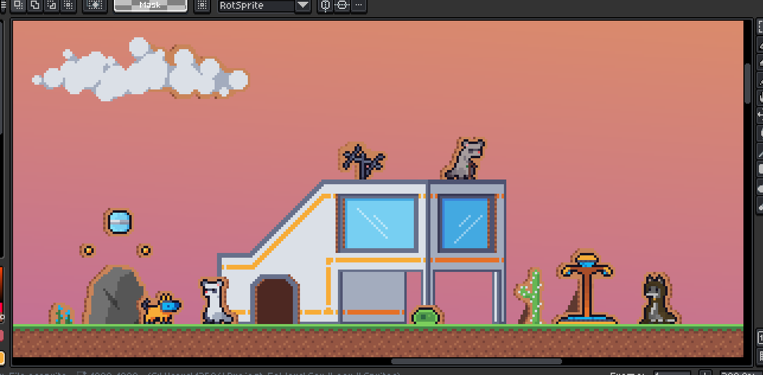Select Add to selection mode icon
Viewport: 763px width, 375px height.
click(x=35, y=5)
